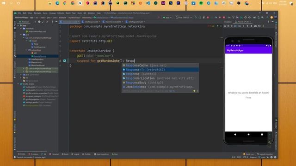This screenshot has width=296, height=166.
Task: Click Collapse All icon in Project panel
Action: click(47, 22)
